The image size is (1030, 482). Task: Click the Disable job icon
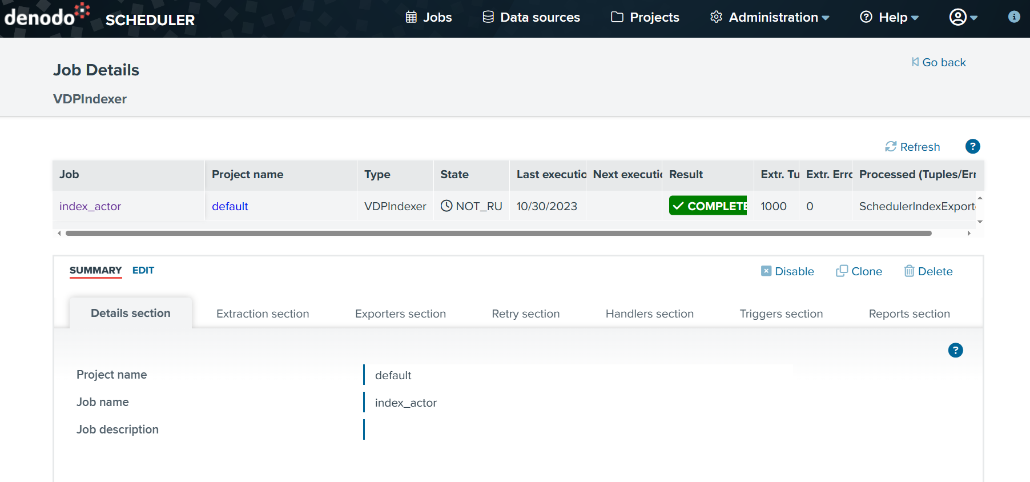coord(766,271)
